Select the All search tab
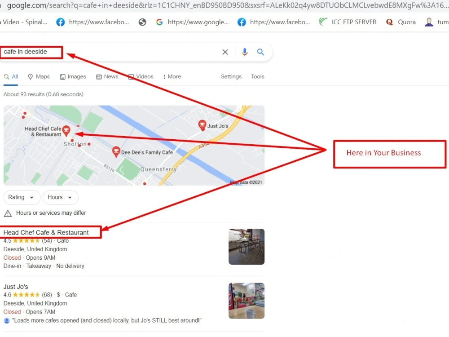The width and height of the screenshot is (449, 337). tap(11, 77)
